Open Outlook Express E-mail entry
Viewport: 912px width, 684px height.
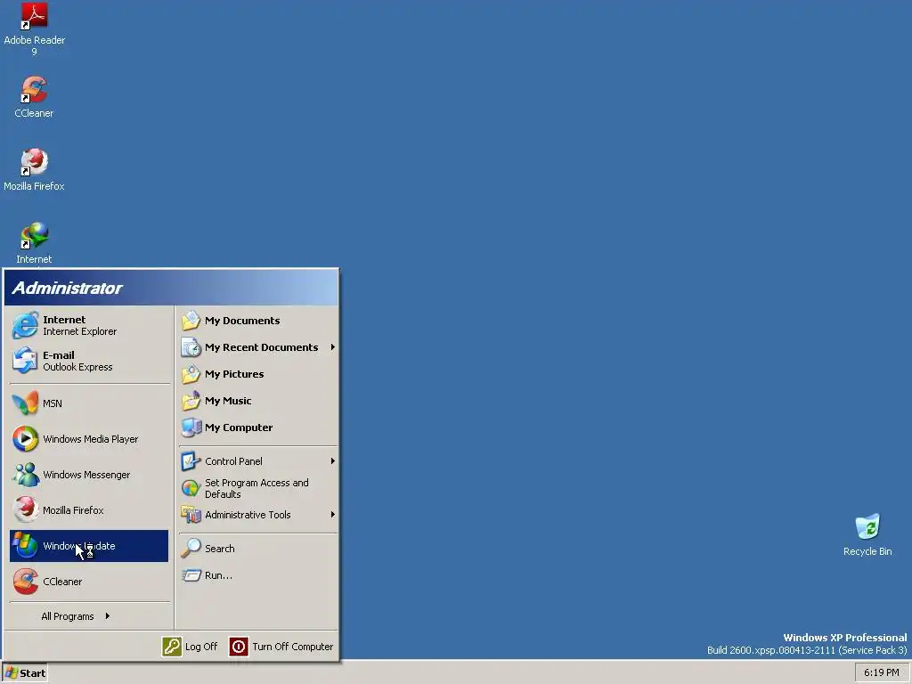[89, 361]
